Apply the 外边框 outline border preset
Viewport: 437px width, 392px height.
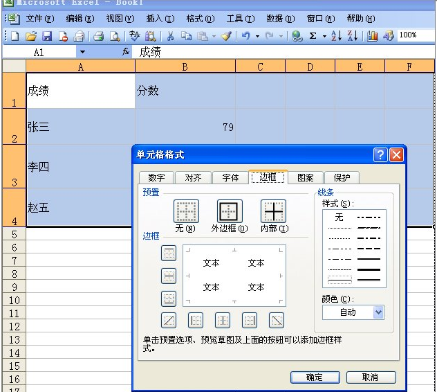pos(230,211)
